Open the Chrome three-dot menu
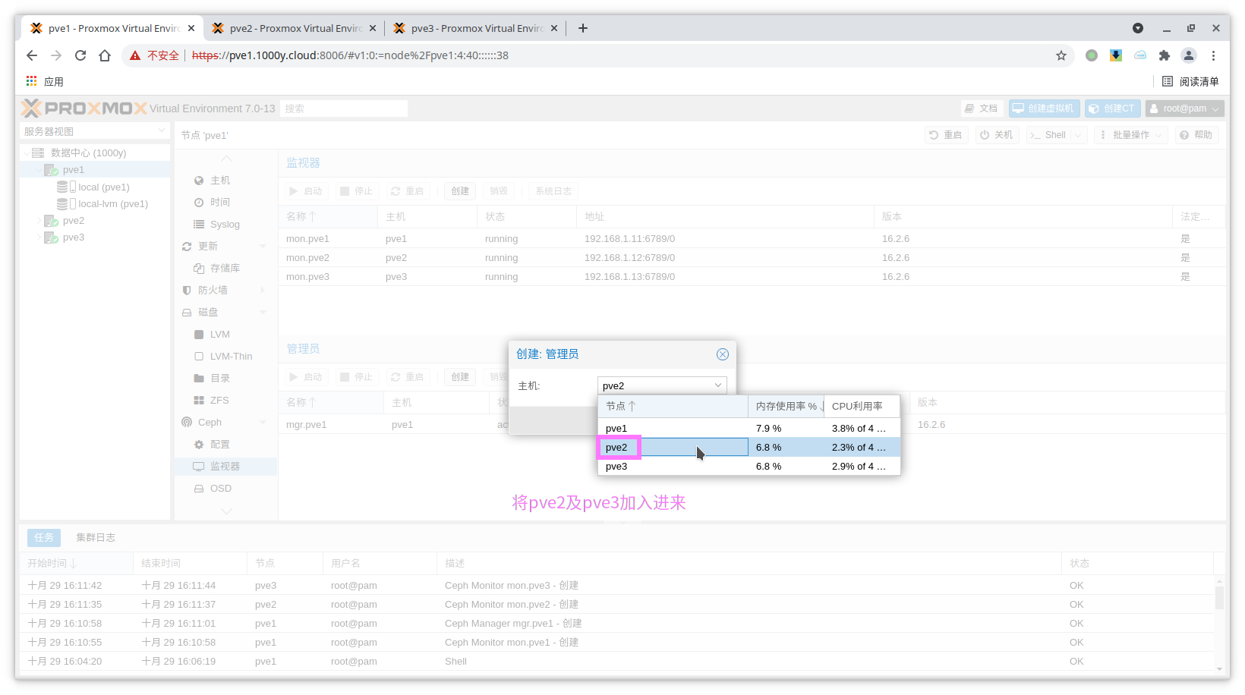Viewport: 1245px width, 695px height. 1213,55
